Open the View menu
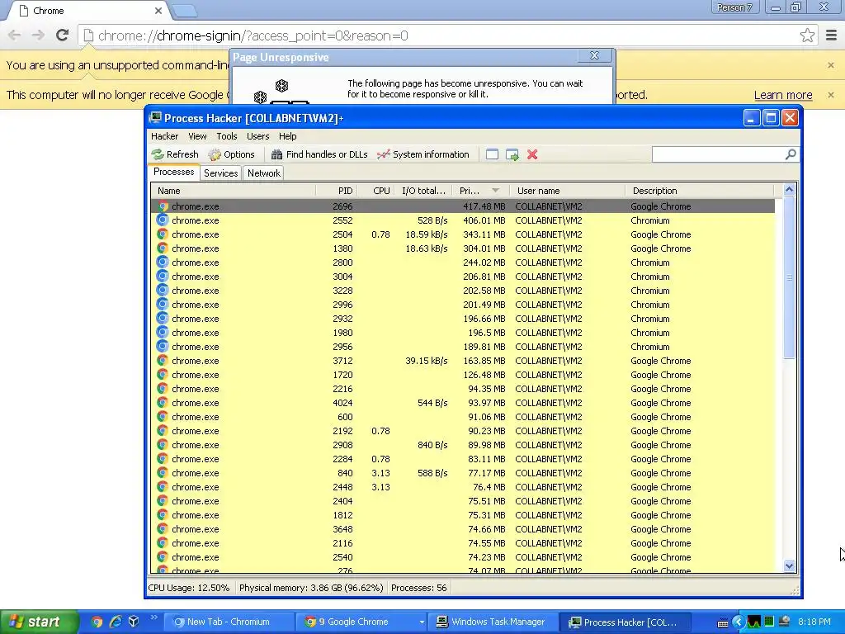 click(x=197, y=136)
